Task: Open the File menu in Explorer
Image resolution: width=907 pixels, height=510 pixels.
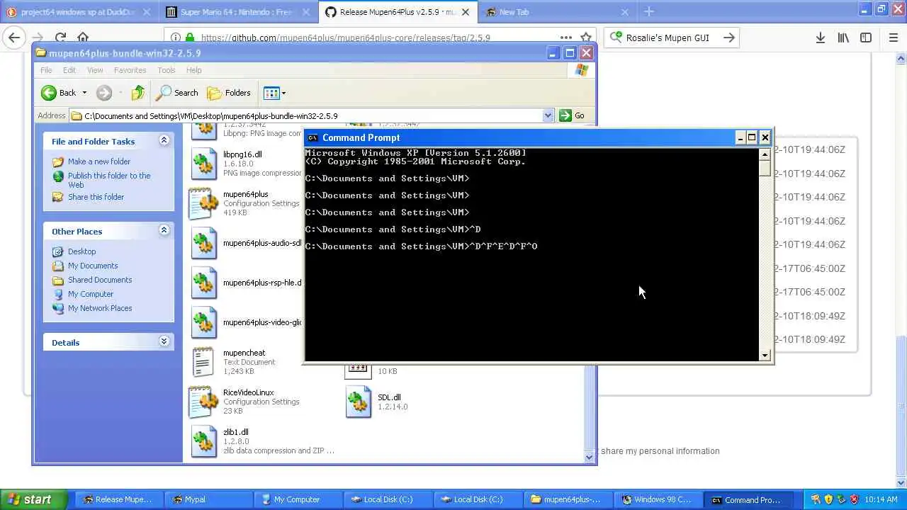Action: (46, 70)
